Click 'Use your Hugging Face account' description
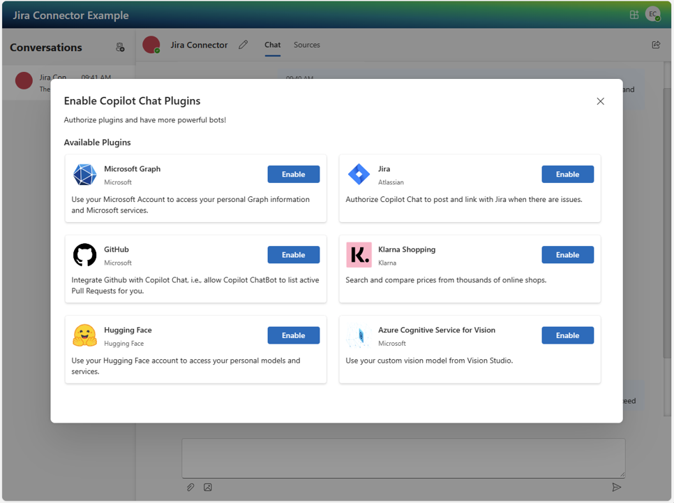 [x=186, y=366]
